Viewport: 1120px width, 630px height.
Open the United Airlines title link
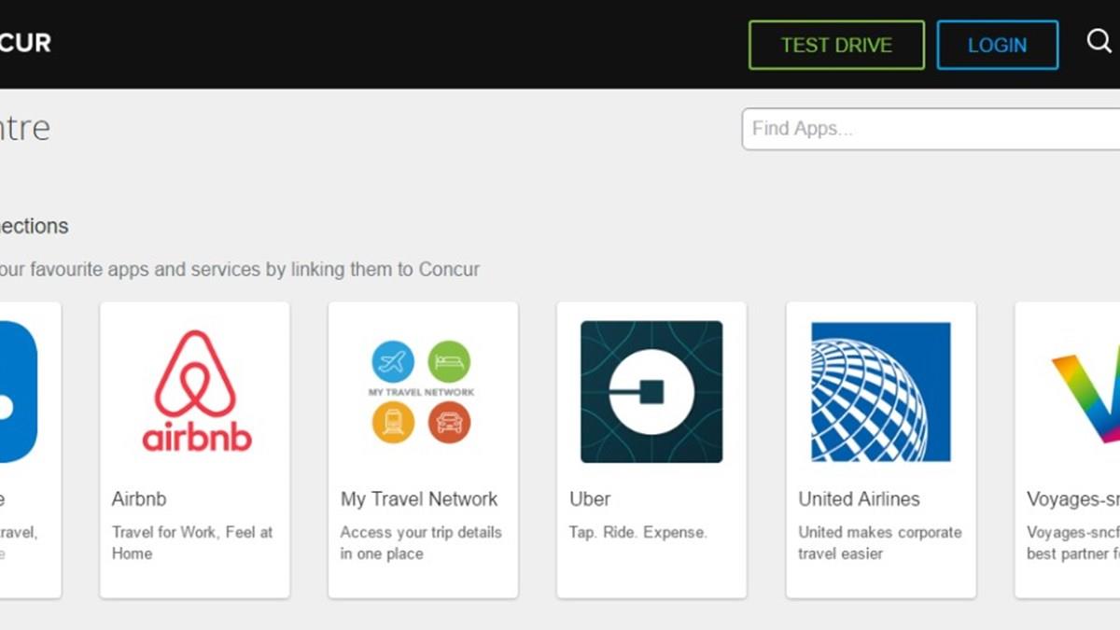point(859,499)
